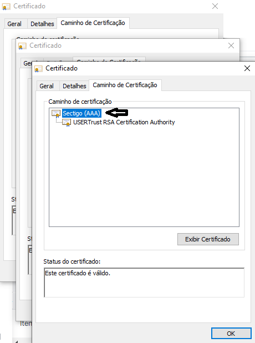Open Detalhes tab in rearmost Certificado window
The image size is (255, 343).
coord(42,24)
